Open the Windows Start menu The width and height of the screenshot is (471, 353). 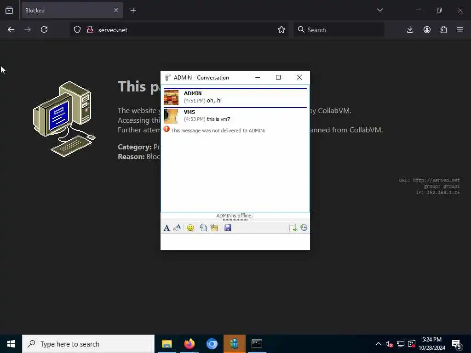11,344
